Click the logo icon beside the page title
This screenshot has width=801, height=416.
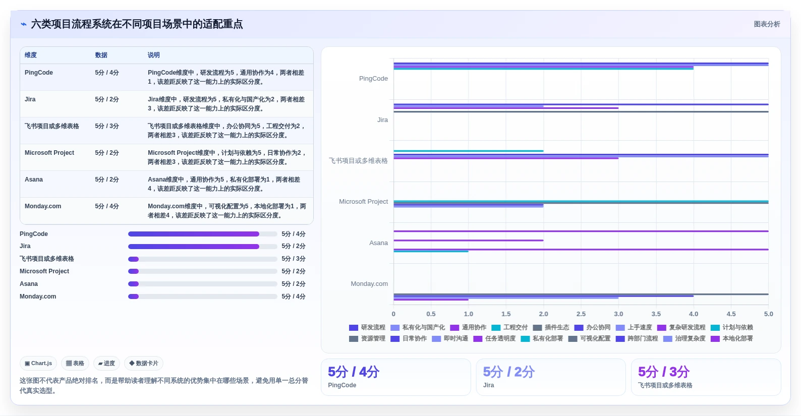[23, 24]
